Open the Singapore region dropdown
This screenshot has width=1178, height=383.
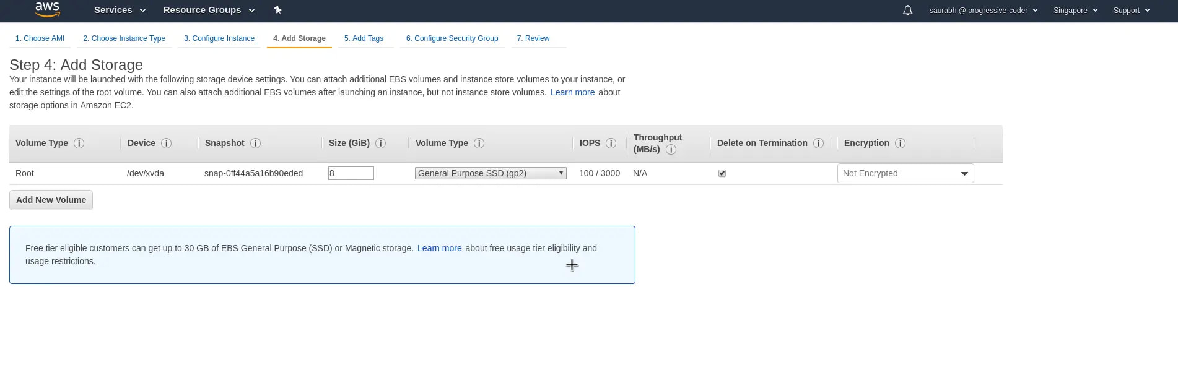(x=1075, y=11)
